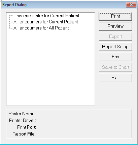The height and width of the screenshot is (145, 138).
Task: Click the Printer Name label
Action: 22,113
